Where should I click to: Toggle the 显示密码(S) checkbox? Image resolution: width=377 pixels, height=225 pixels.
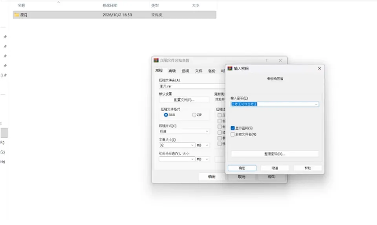tap(232, 128)
